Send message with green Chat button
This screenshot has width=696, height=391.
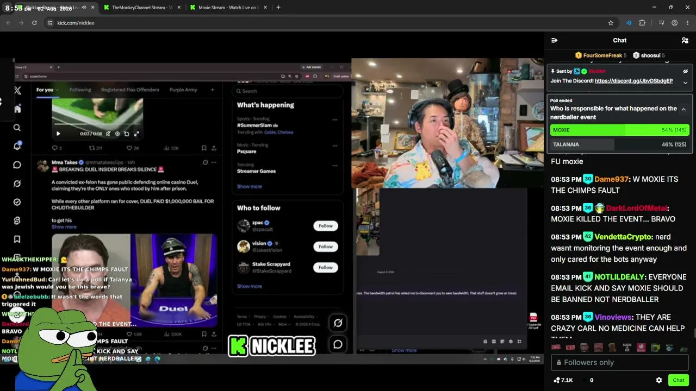[x=679, y=380]
